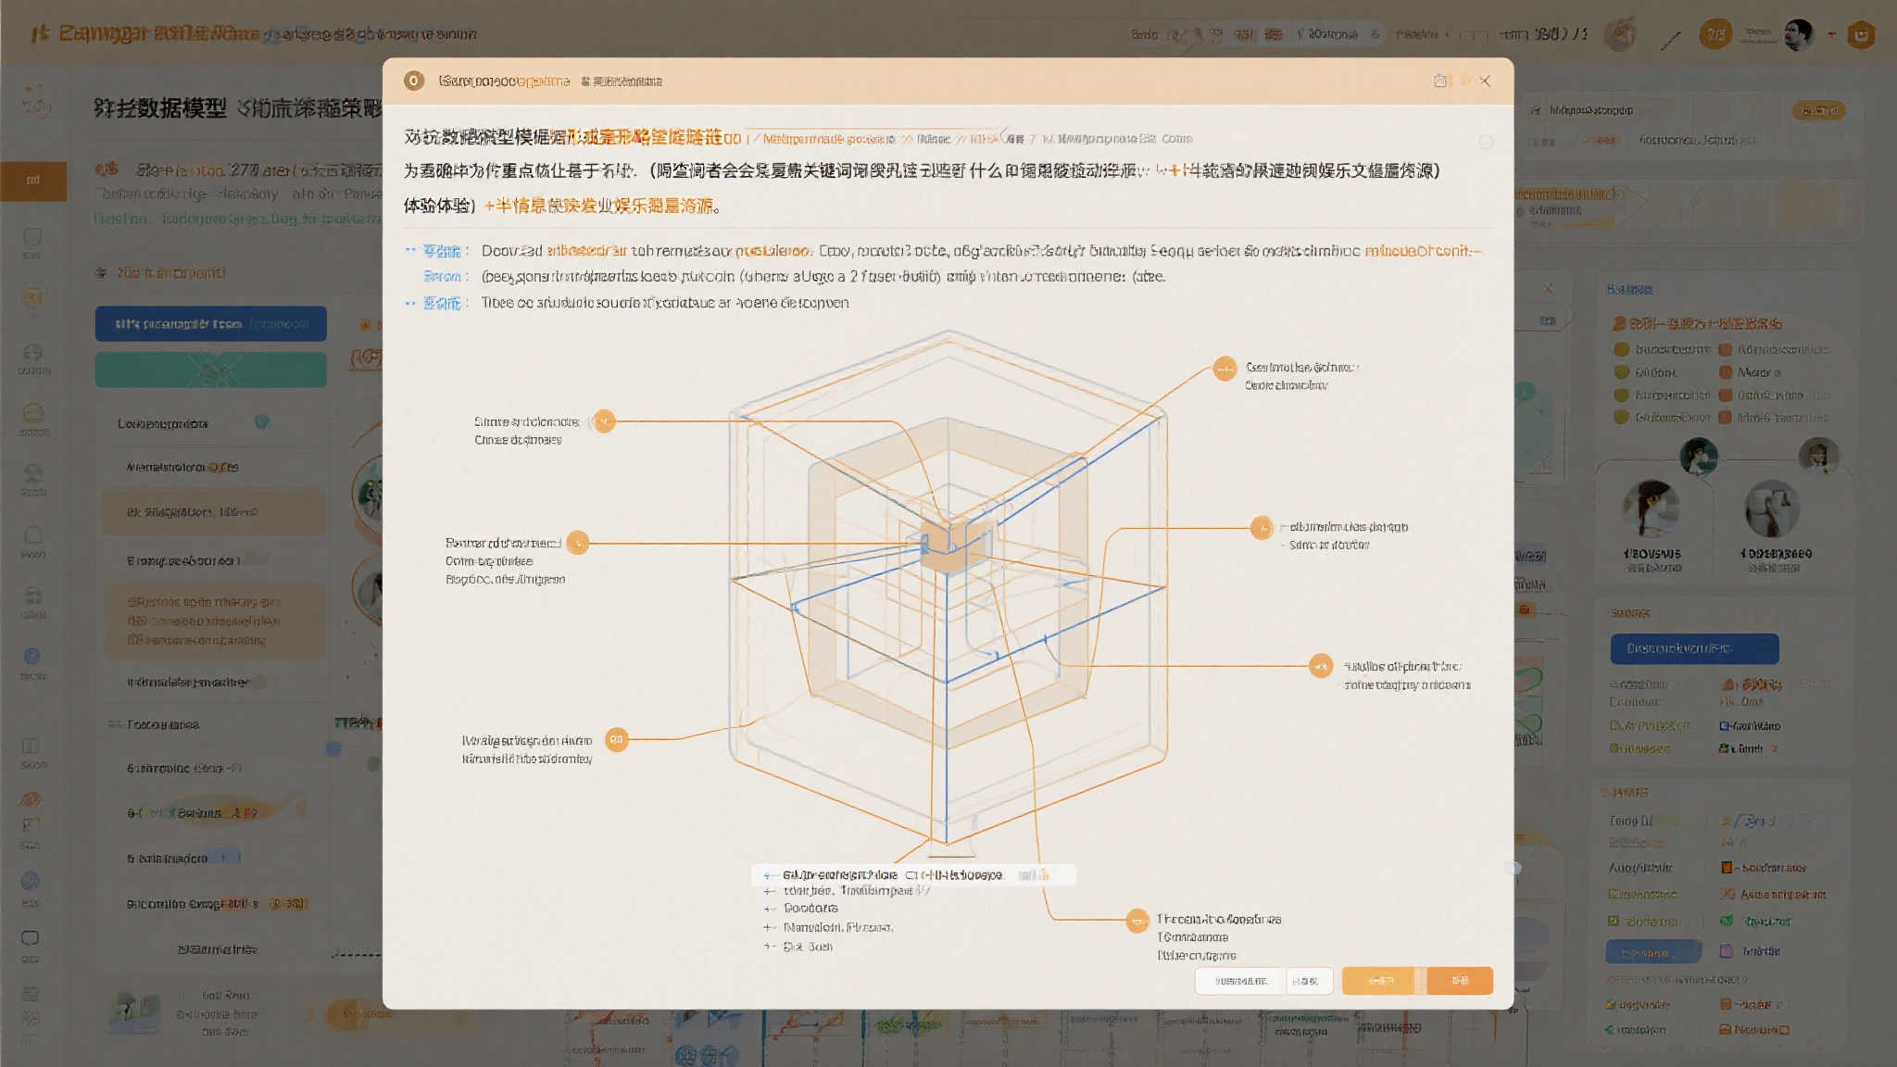Screen dimensions: 1897x1067
Task: Expand the highlighted first legend row
Action: 769,875
